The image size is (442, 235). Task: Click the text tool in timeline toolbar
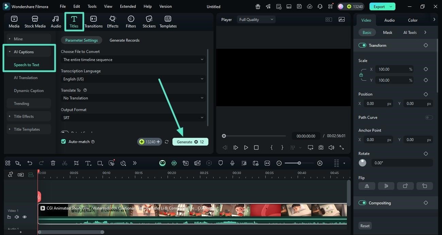pyautogui.click(x=88, y=163)
